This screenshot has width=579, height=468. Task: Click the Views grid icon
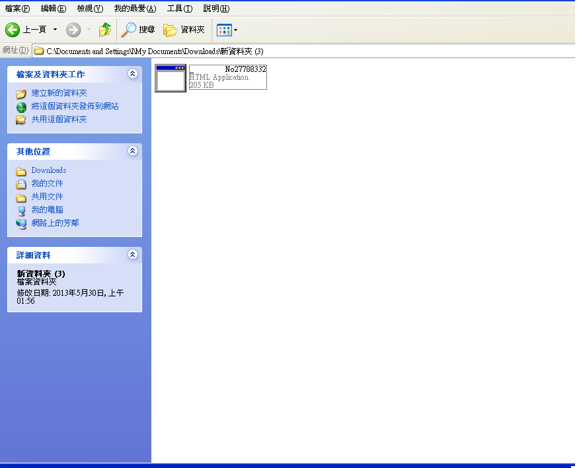click(x=224, y=30)
